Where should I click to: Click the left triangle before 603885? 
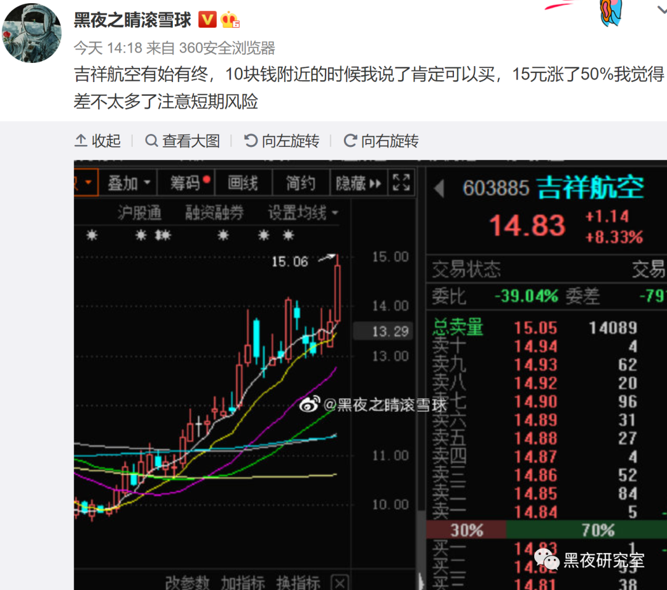(x=440, y=188)
